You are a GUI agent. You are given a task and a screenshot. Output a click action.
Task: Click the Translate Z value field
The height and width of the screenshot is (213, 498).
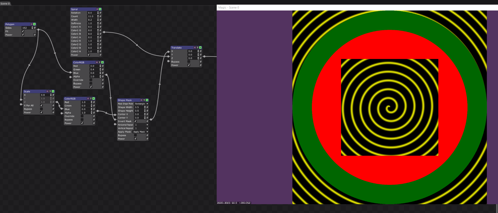192,58
